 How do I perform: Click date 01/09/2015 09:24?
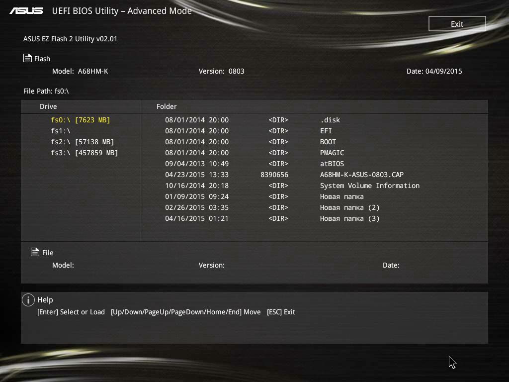pos(197,196)
